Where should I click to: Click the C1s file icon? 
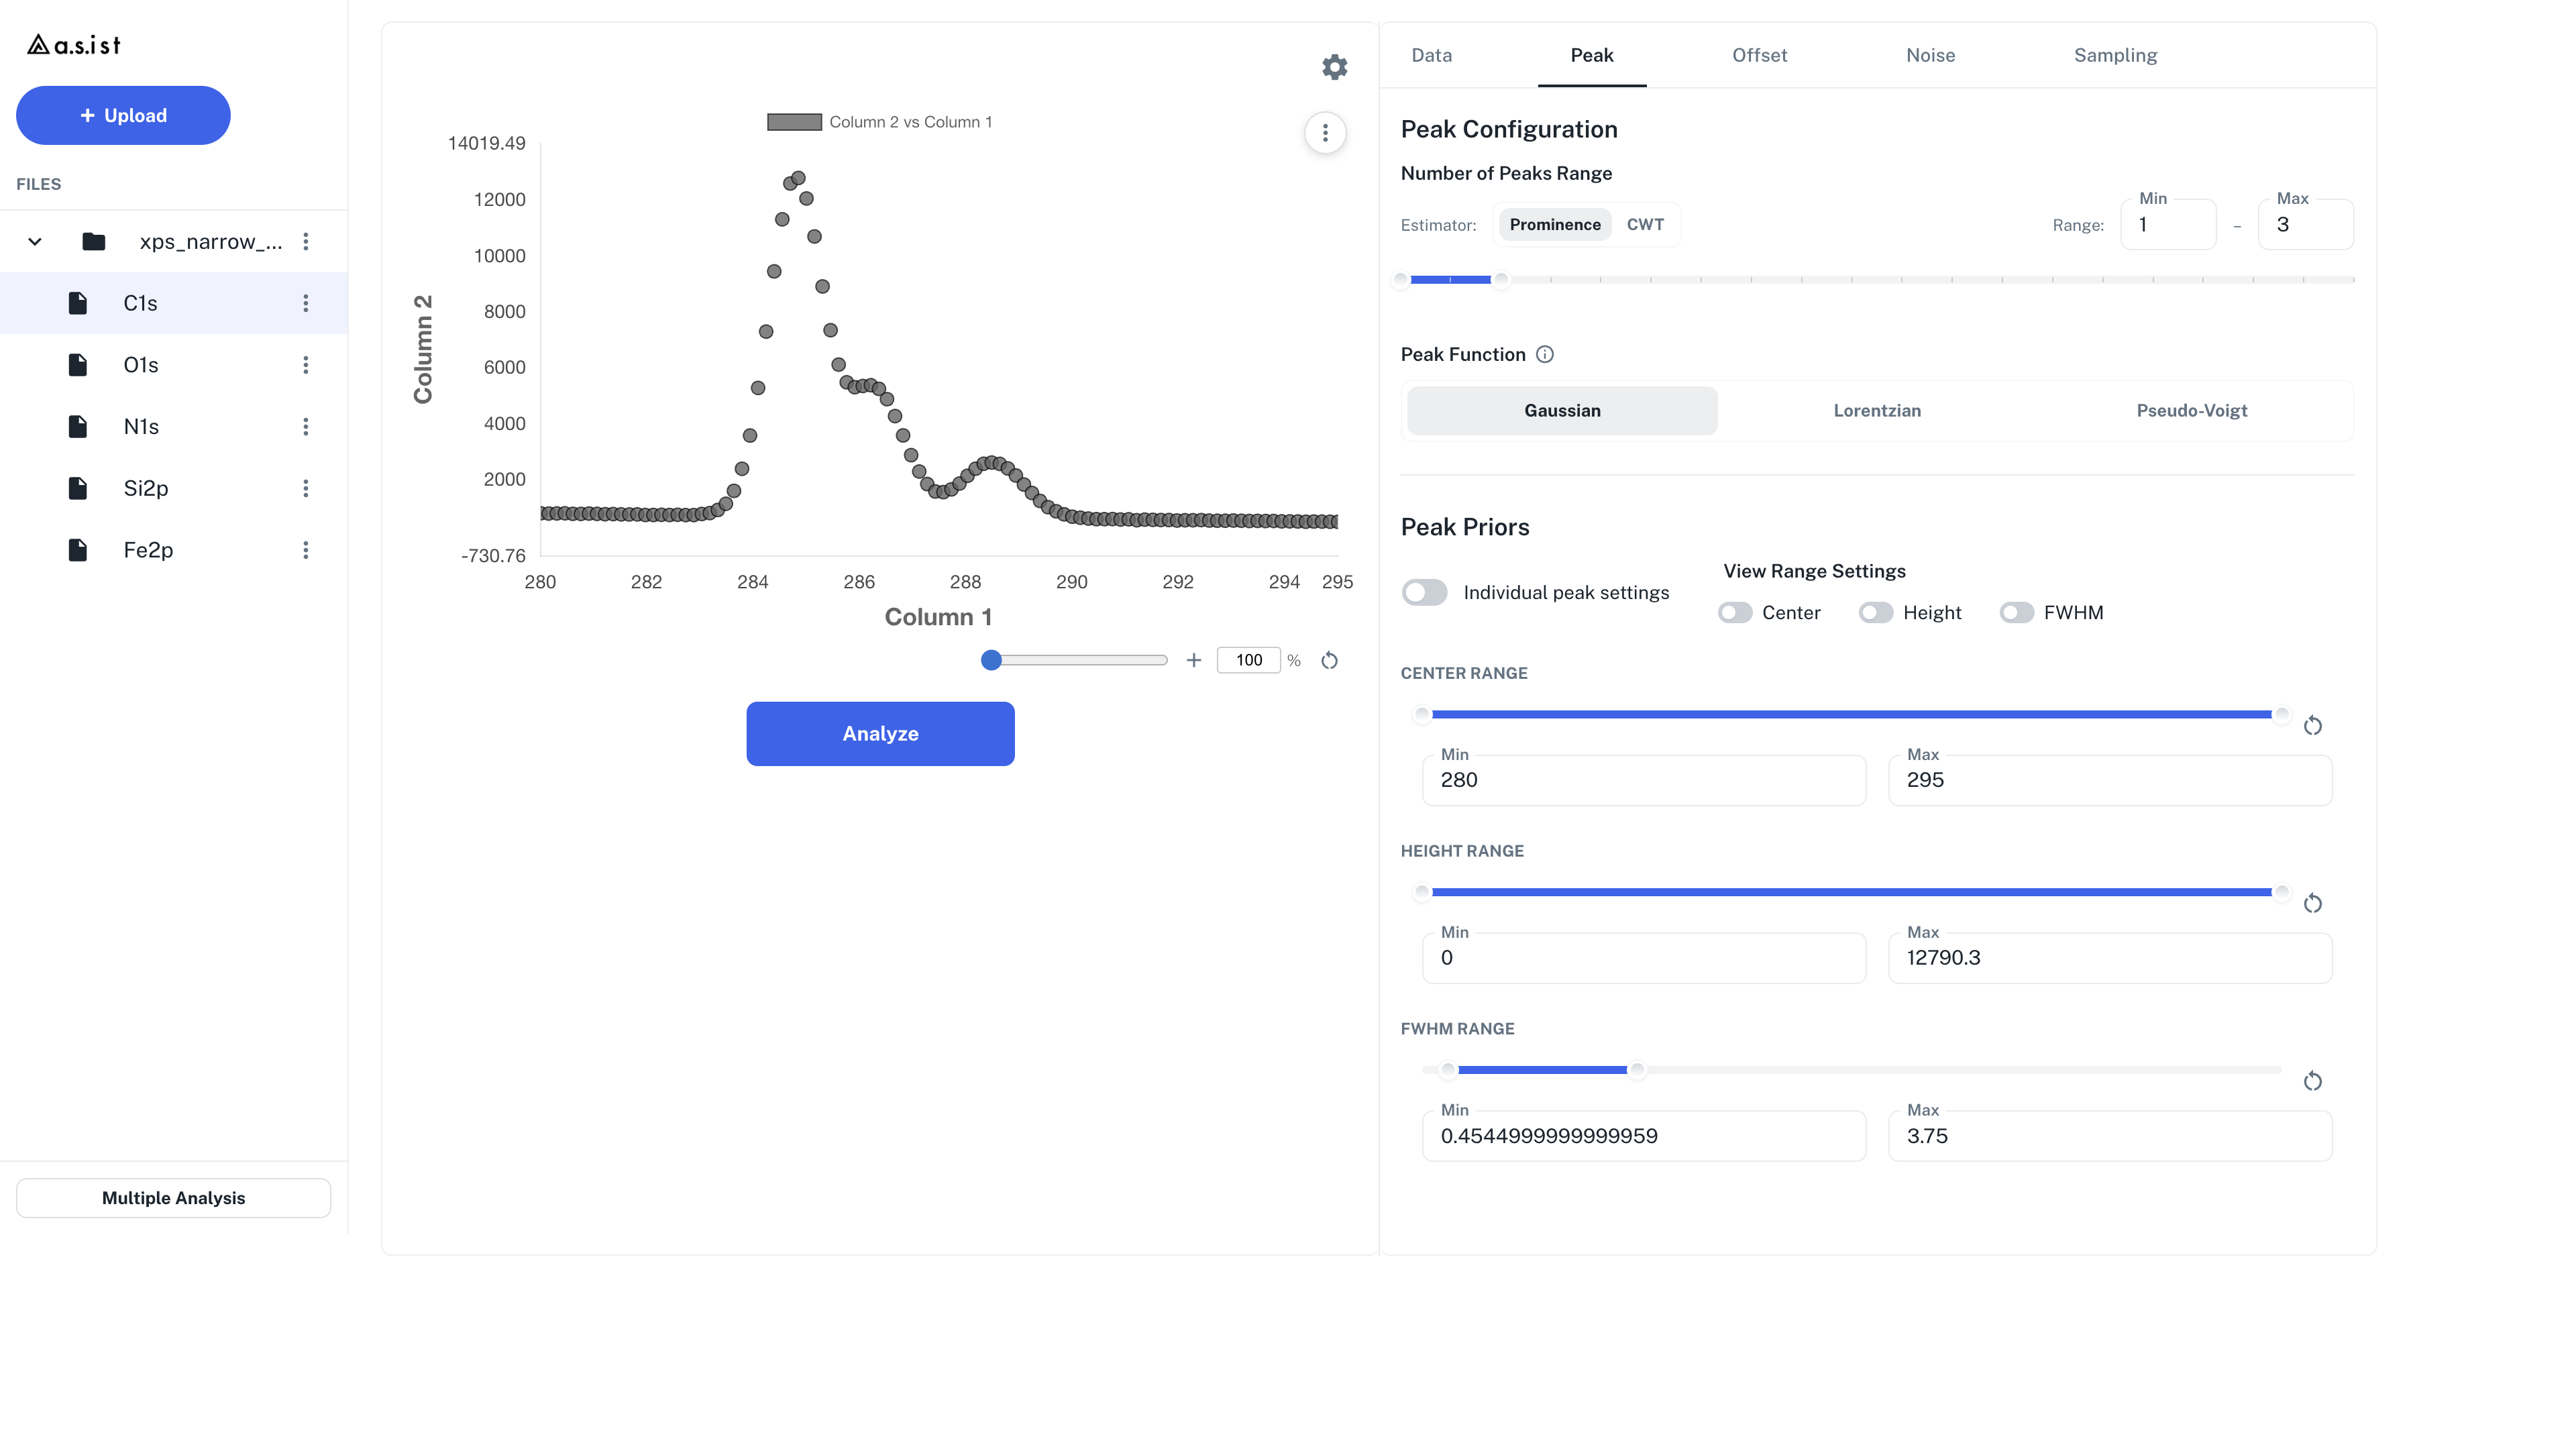(78, 303)
